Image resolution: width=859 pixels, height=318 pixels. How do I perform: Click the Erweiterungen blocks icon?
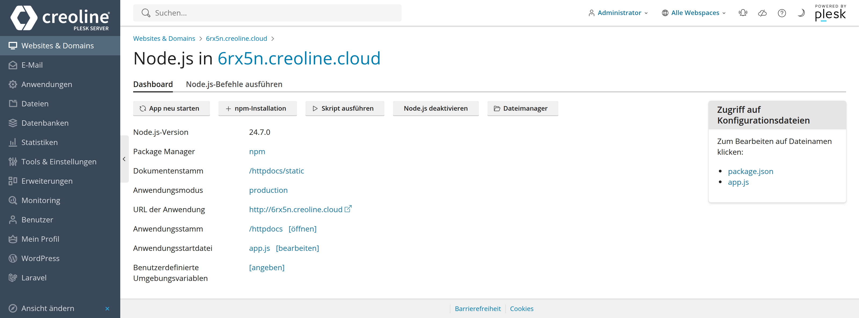pyautogui.click(x=13, y=181)
